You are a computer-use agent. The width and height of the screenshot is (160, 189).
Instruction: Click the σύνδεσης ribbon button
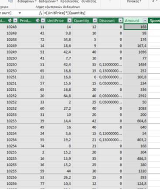[89, 1]
